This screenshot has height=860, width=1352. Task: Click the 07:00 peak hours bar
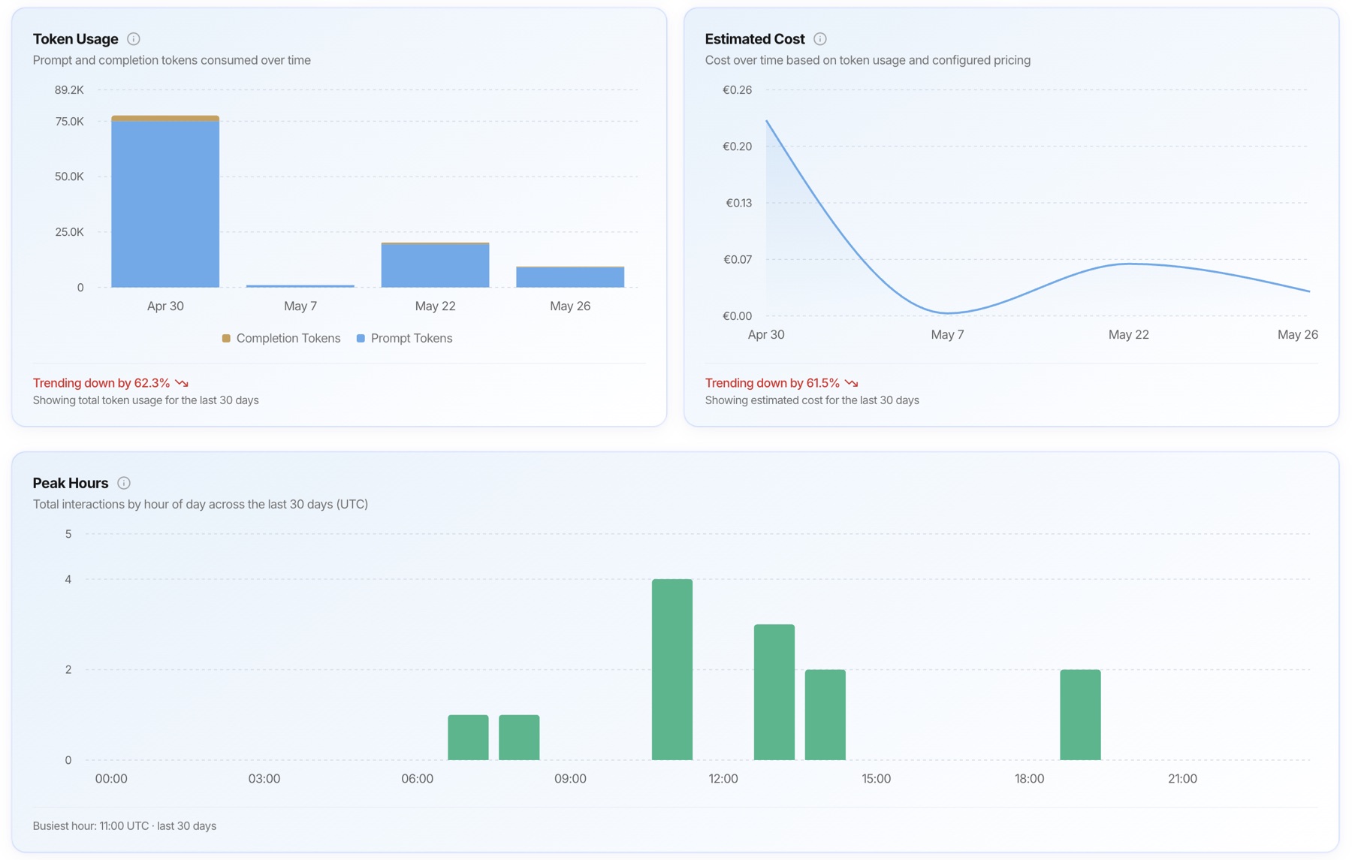468,737
